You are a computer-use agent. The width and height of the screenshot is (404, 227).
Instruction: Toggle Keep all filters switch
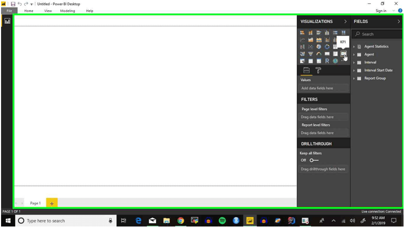[x=314, y=160]
